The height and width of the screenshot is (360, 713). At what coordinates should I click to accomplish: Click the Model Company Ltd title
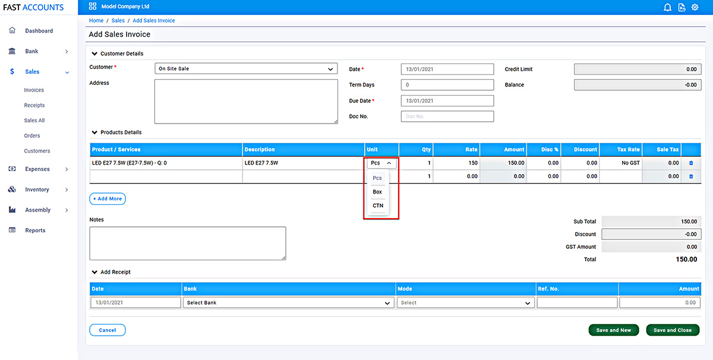(x=125, y=7)
